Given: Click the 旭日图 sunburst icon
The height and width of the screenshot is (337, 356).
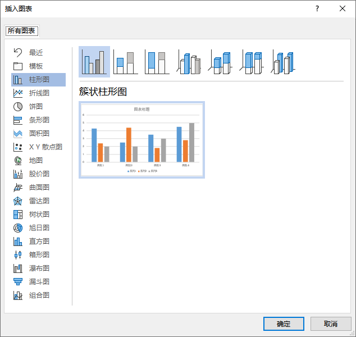Looking at the screenshot, I should tap(18, 228).
